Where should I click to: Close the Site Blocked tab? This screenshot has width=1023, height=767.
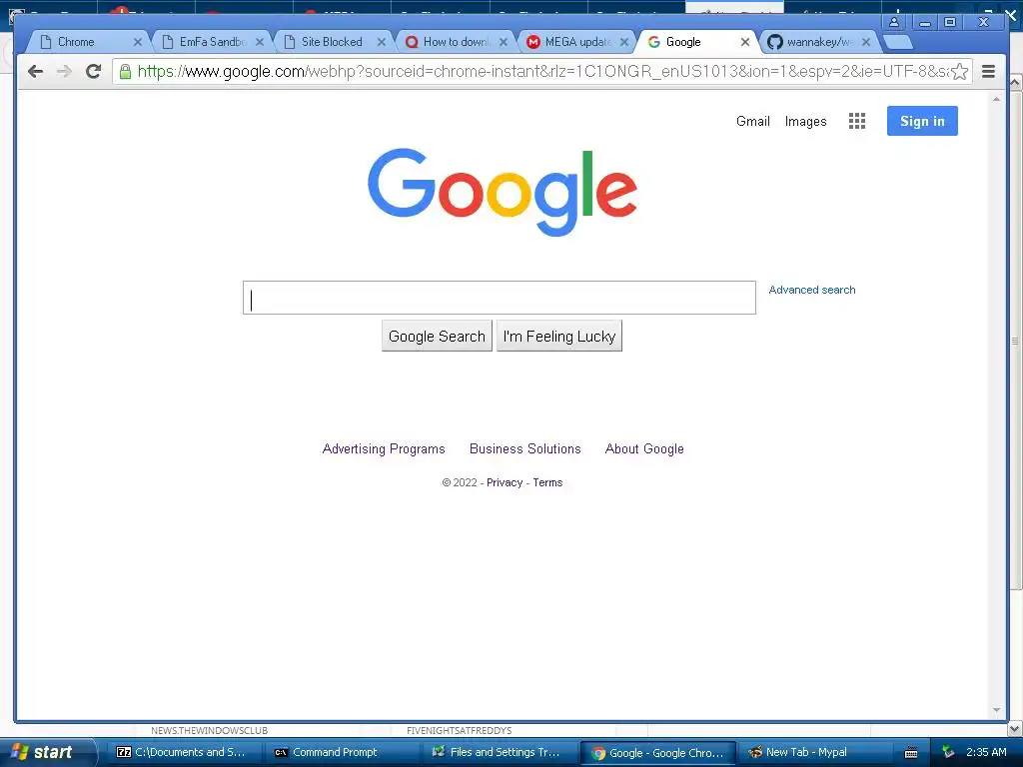[382, 42]
